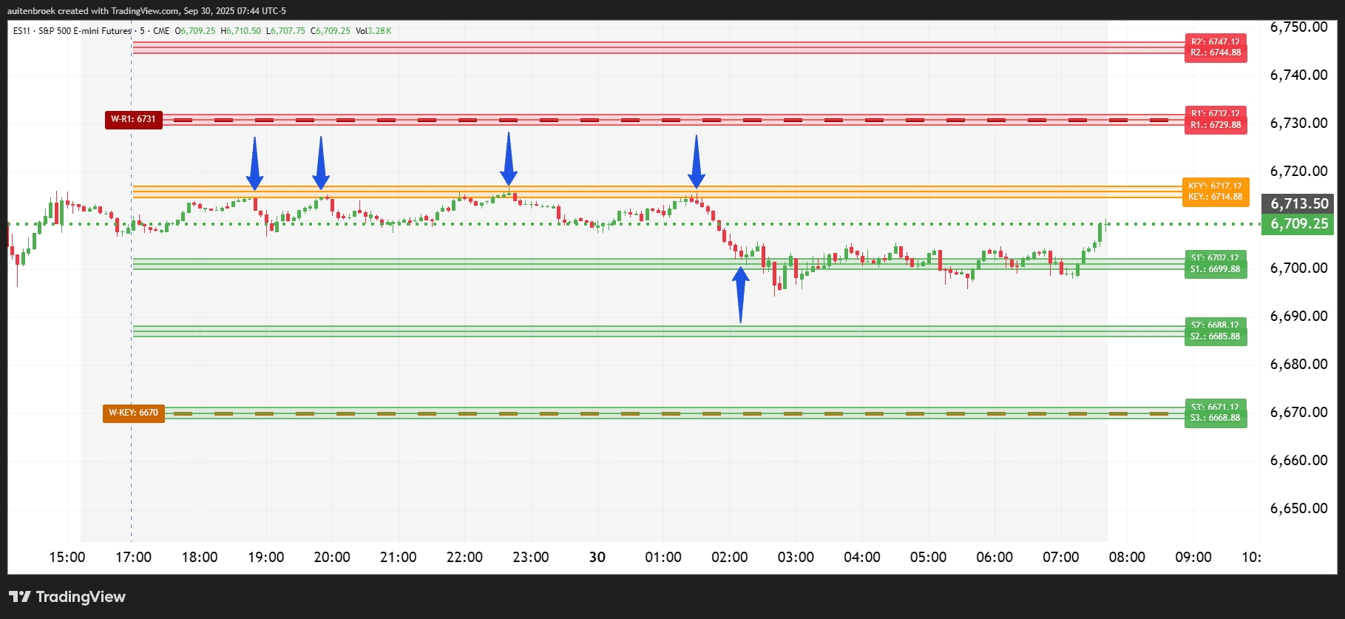Click 6,730.00 on the price axis
The image size is (1345, 619).
(1298, 123)
